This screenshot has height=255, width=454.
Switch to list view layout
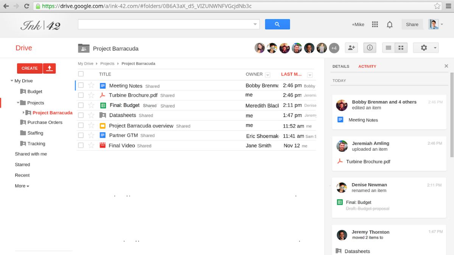pos(388,48)
